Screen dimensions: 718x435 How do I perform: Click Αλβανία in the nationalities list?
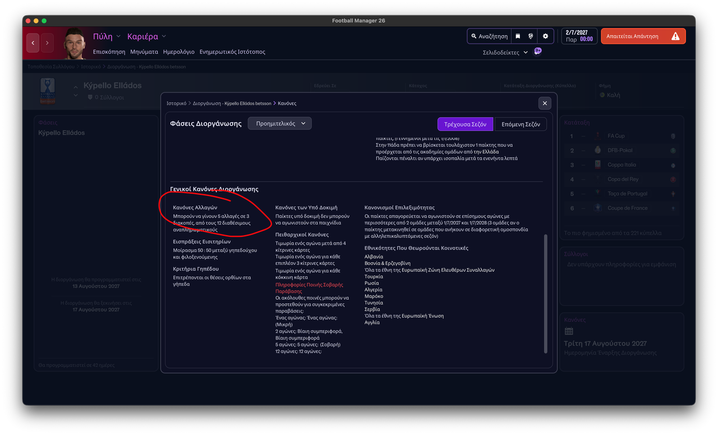click(374, 257)
